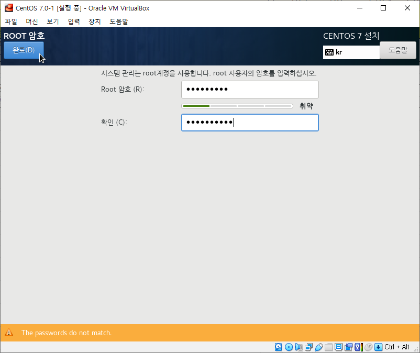Open the 장치 menu
The width and height of the screenshot is (420, 353).
click(x=94, y=21)
